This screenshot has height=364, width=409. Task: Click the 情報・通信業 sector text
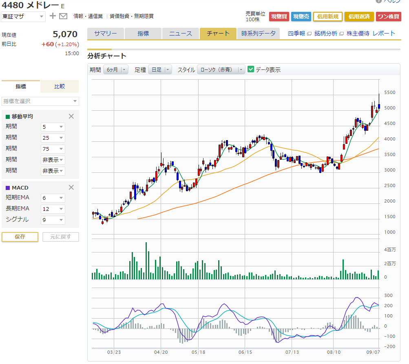[88, 16]
